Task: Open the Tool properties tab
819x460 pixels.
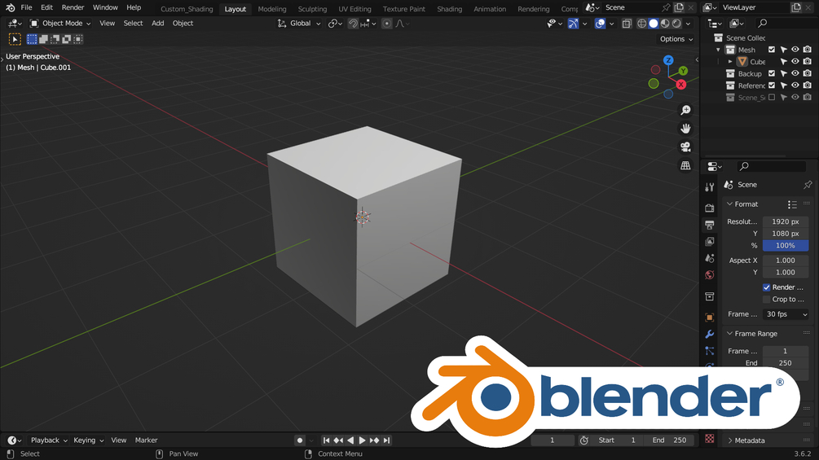Action: click(709, 187)
